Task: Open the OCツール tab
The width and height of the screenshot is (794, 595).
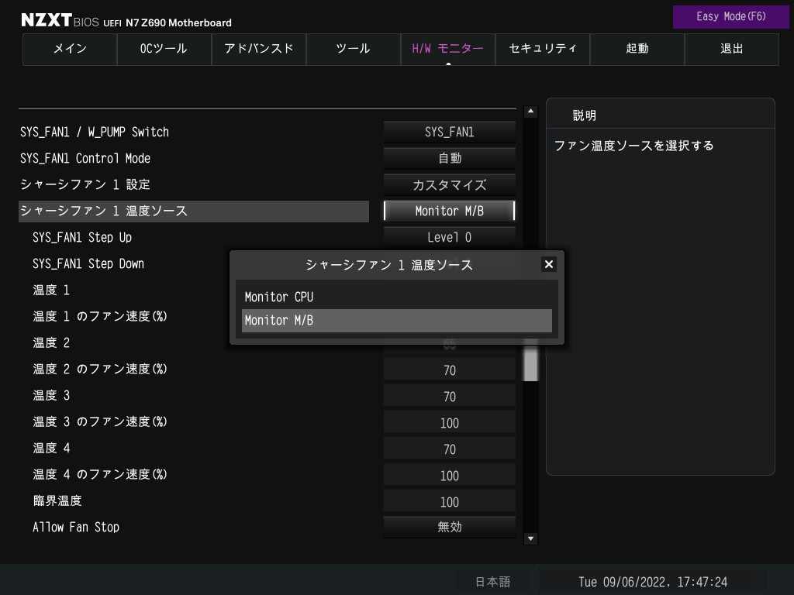Action: tap(164, 49)
